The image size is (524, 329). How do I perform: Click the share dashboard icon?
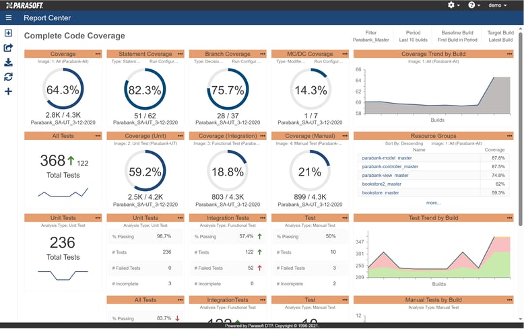8,48
